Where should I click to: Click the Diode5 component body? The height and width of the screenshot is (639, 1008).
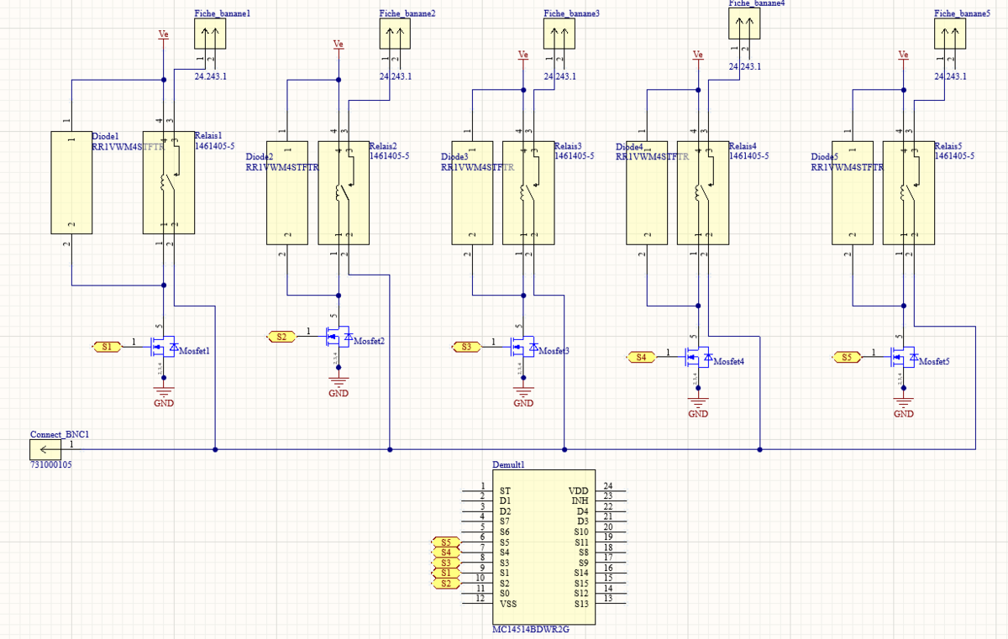[x=853, y=192]
